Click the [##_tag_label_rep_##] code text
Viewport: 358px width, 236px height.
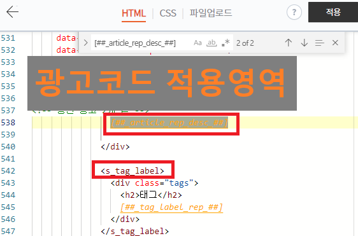pyautogui.click(x=171, y=207)
